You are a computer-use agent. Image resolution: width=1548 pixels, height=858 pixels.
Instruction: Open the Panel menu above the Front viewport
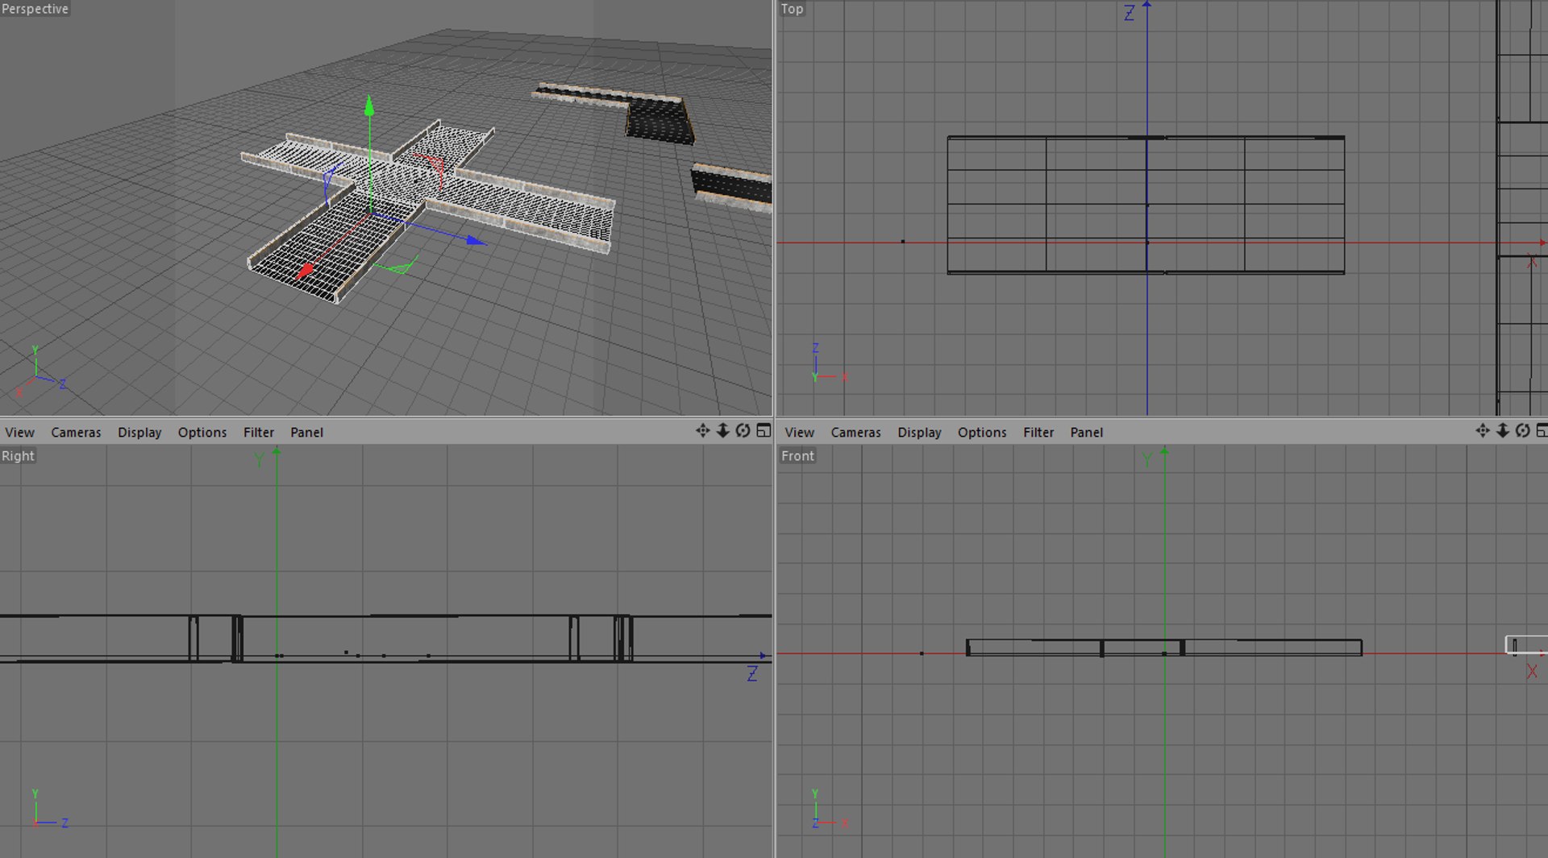click(x=1086, y=433)
